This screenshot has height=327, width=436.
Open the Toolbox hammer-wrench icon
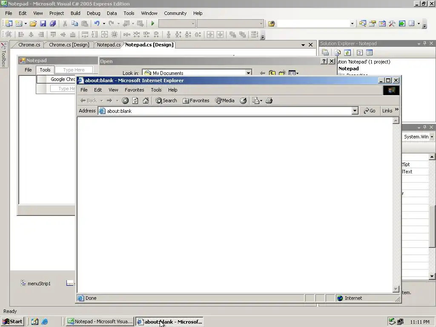coord(392,23)
